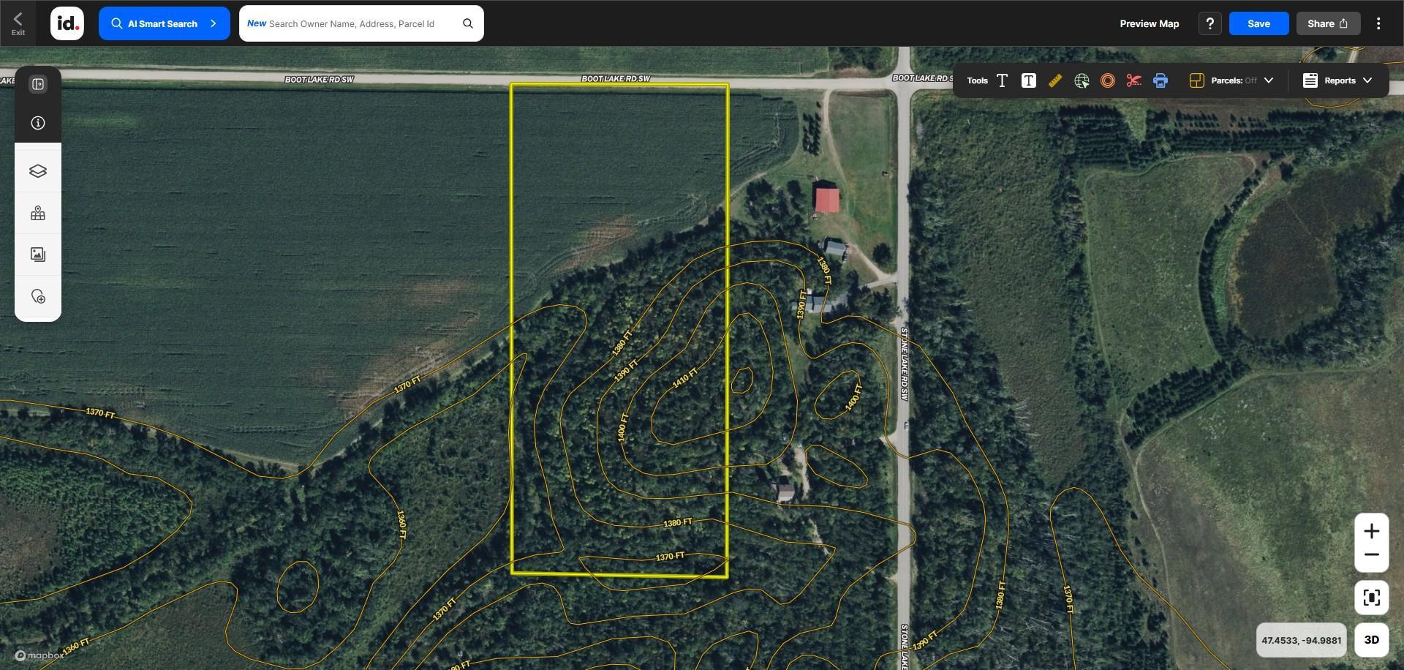Open the id. logo home
1404x670 pixels.
(x=67, y=23)
